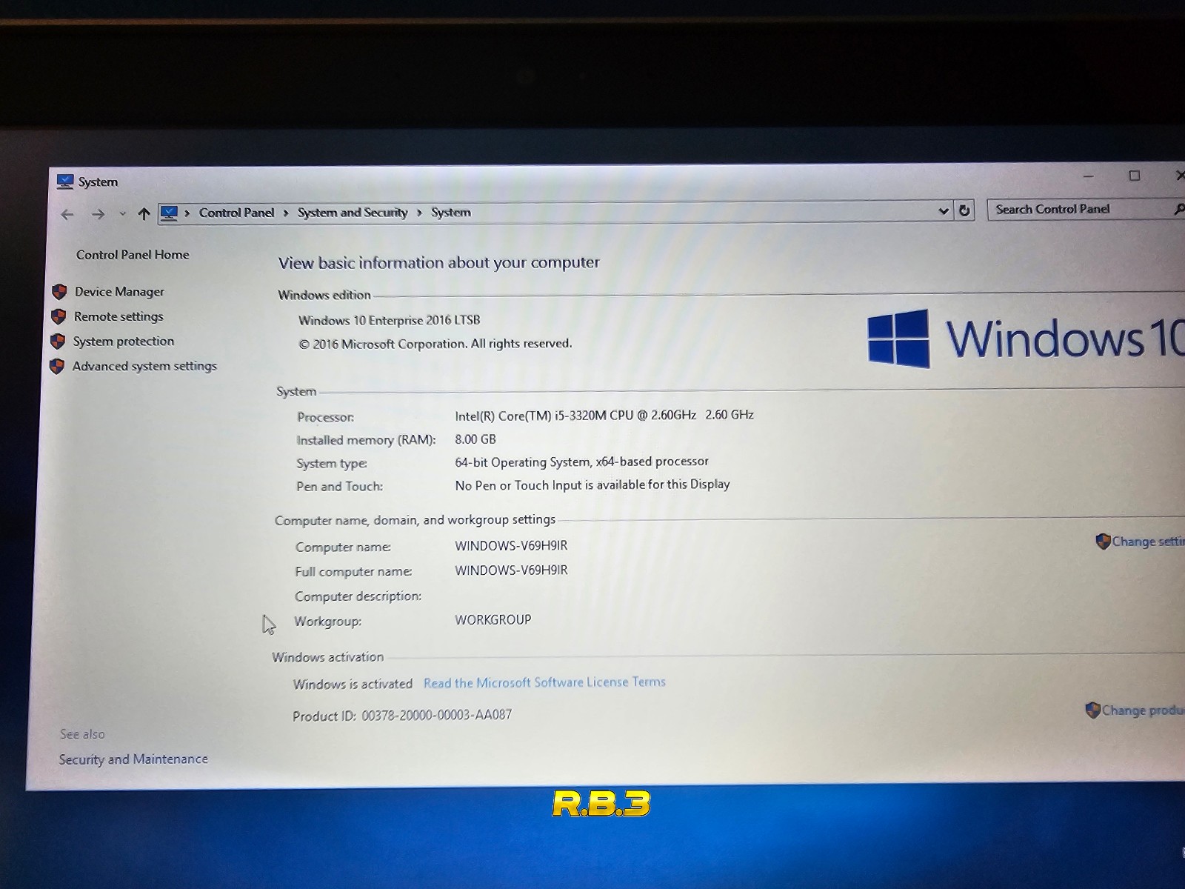Click Change settings link
The image size is (1185, 889).
pos(1148,542)
